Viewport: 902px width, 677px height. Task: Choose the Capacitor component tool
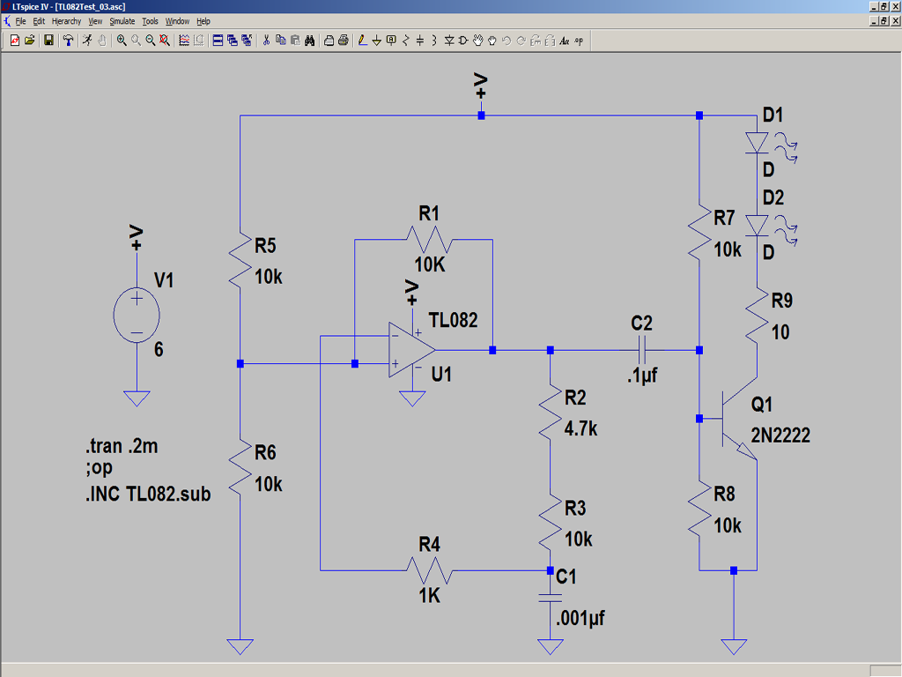pos(420,41)
